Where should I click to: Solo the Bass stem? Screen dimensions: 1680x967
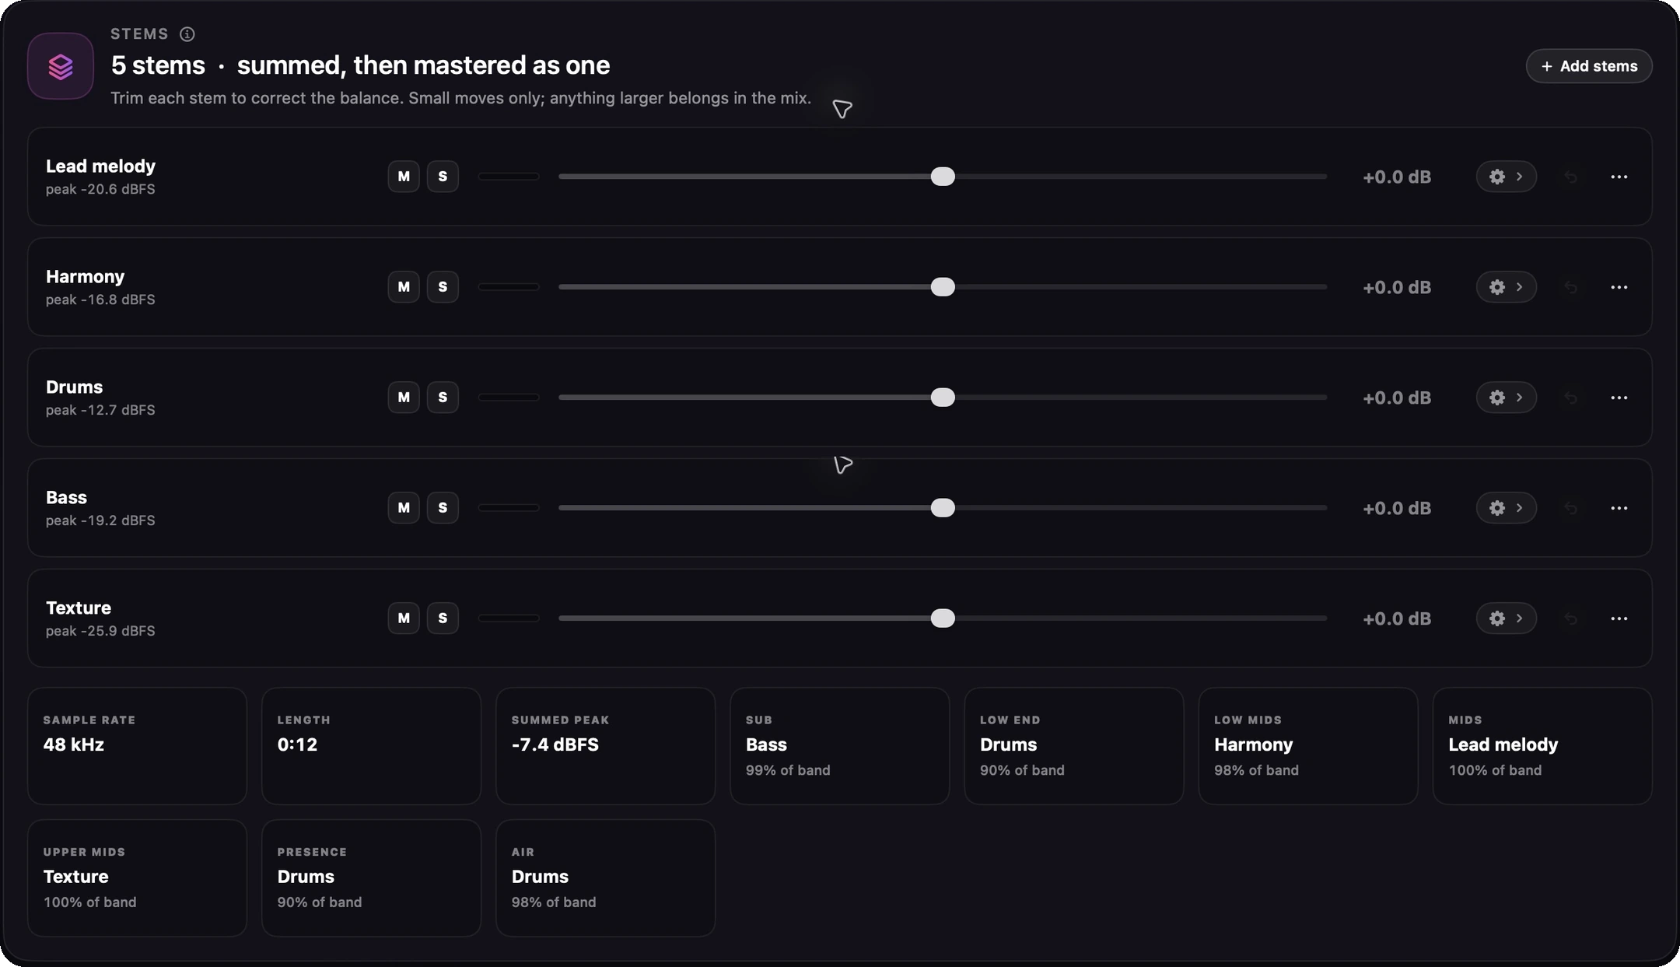click(x=443, y=508)
